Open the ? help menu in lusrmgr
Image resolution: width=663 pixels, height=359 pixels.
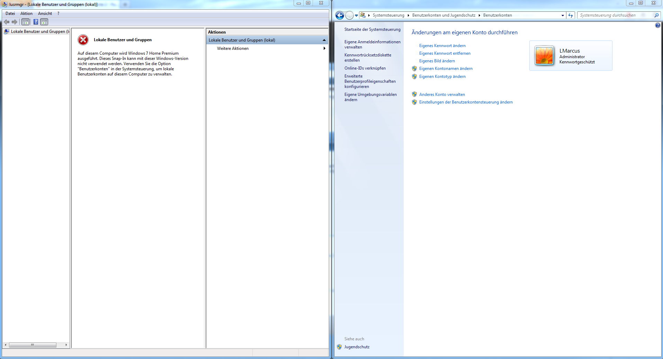coord(59,14)
